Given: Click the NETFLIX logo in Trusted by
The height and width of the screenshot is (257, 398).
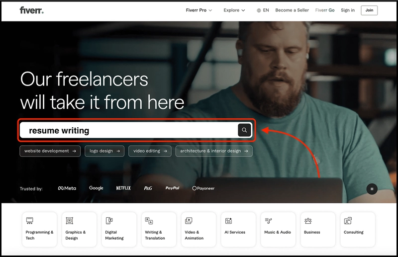Looking at the screenshot, I should coord(123,188).
